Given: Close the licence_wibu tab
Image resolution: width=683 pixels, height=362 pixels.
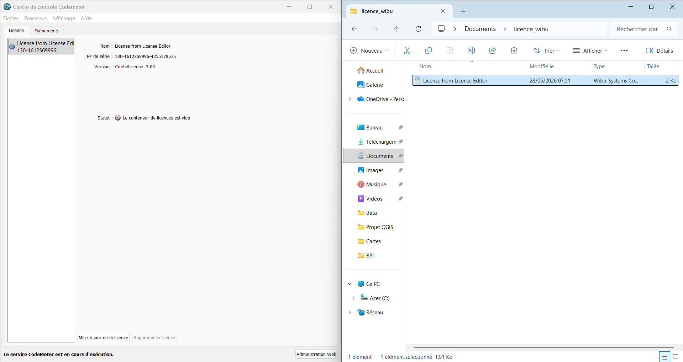Looking at the screenshot, I should point(443,11).
